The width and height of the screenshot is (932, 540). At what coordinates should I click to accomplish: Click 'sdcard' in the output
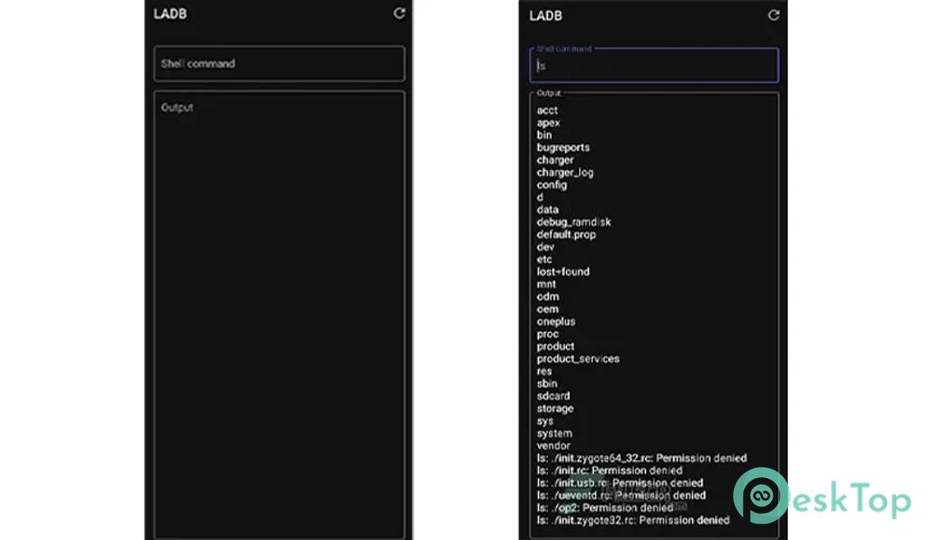click(552, 396)
